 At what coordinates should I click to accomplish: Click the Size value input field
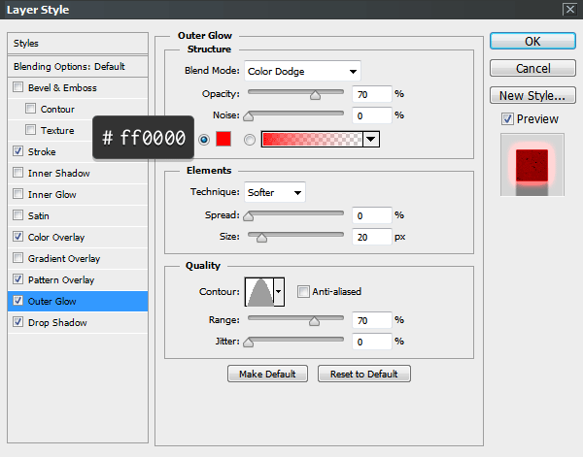tap(372, 236)
